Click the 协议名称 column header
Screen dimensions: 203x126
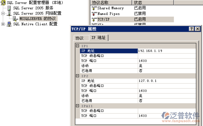(x=111, y=3)
